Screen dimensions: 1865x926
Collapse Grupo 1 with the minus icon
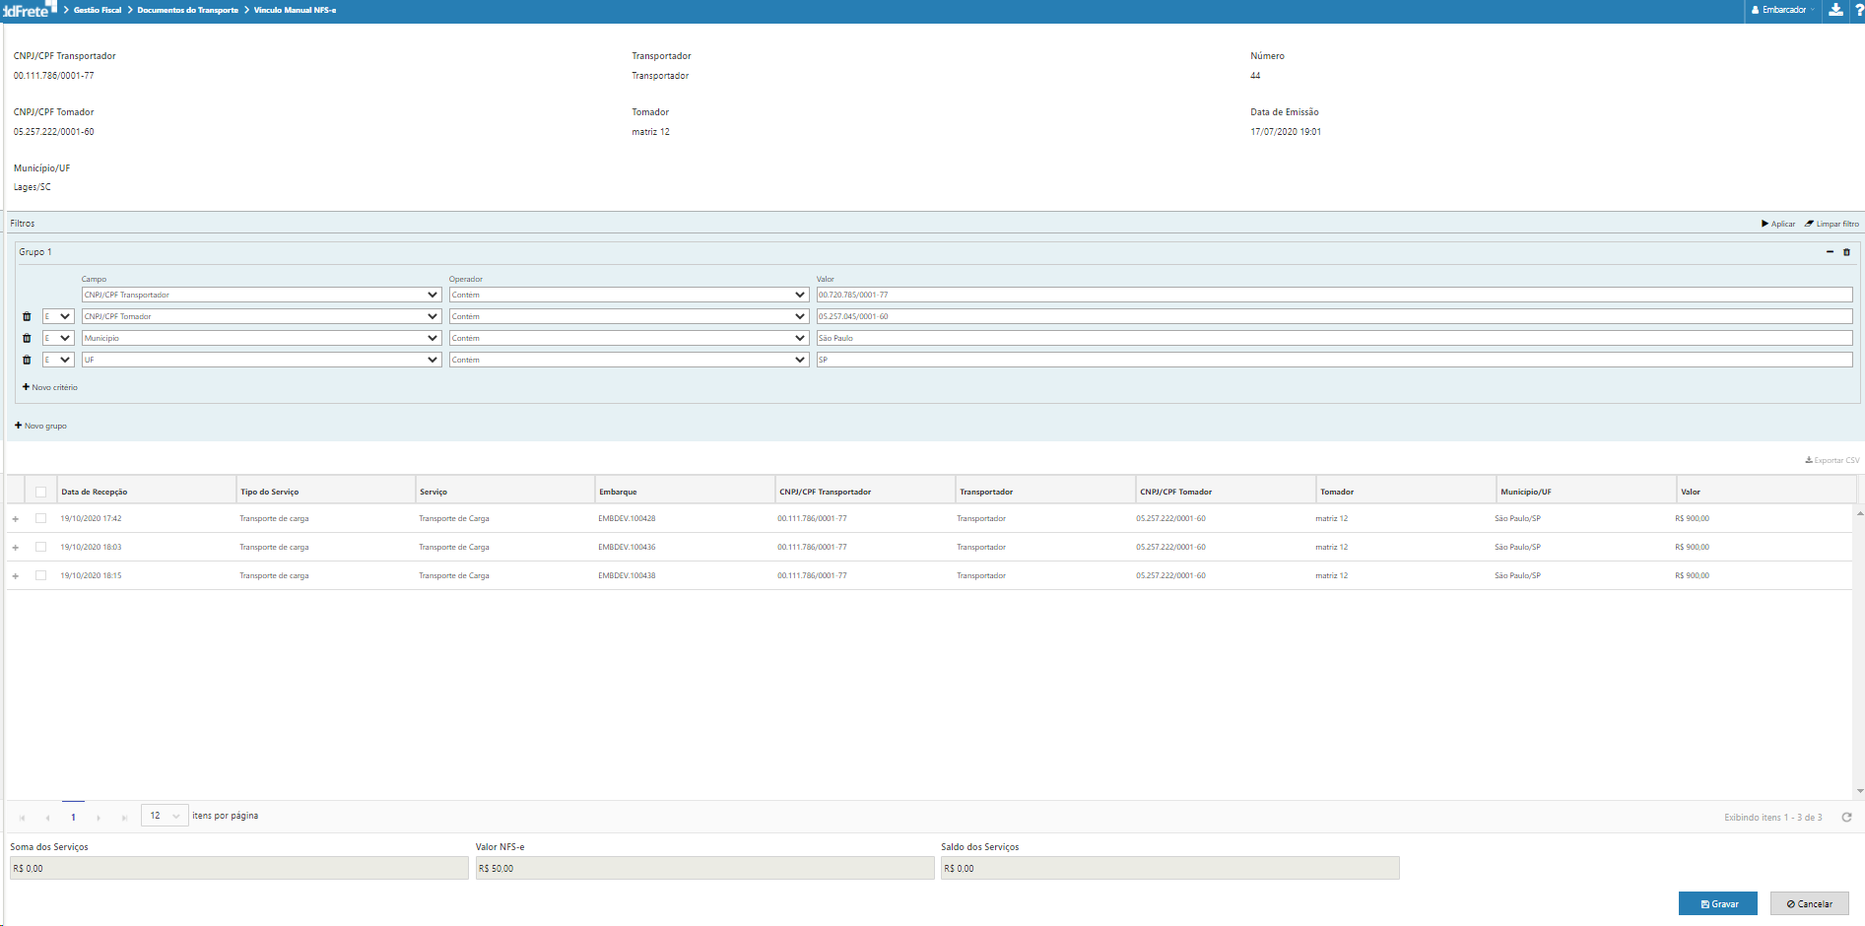click(x=1830, y=252)
